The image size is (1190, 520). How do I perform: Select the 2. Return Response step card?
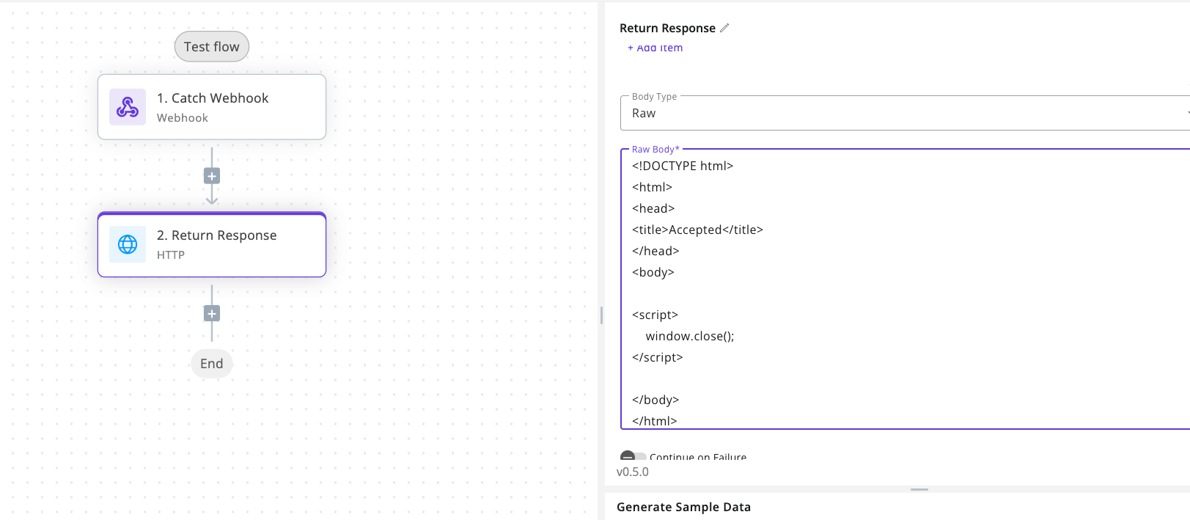pos(212,244)
